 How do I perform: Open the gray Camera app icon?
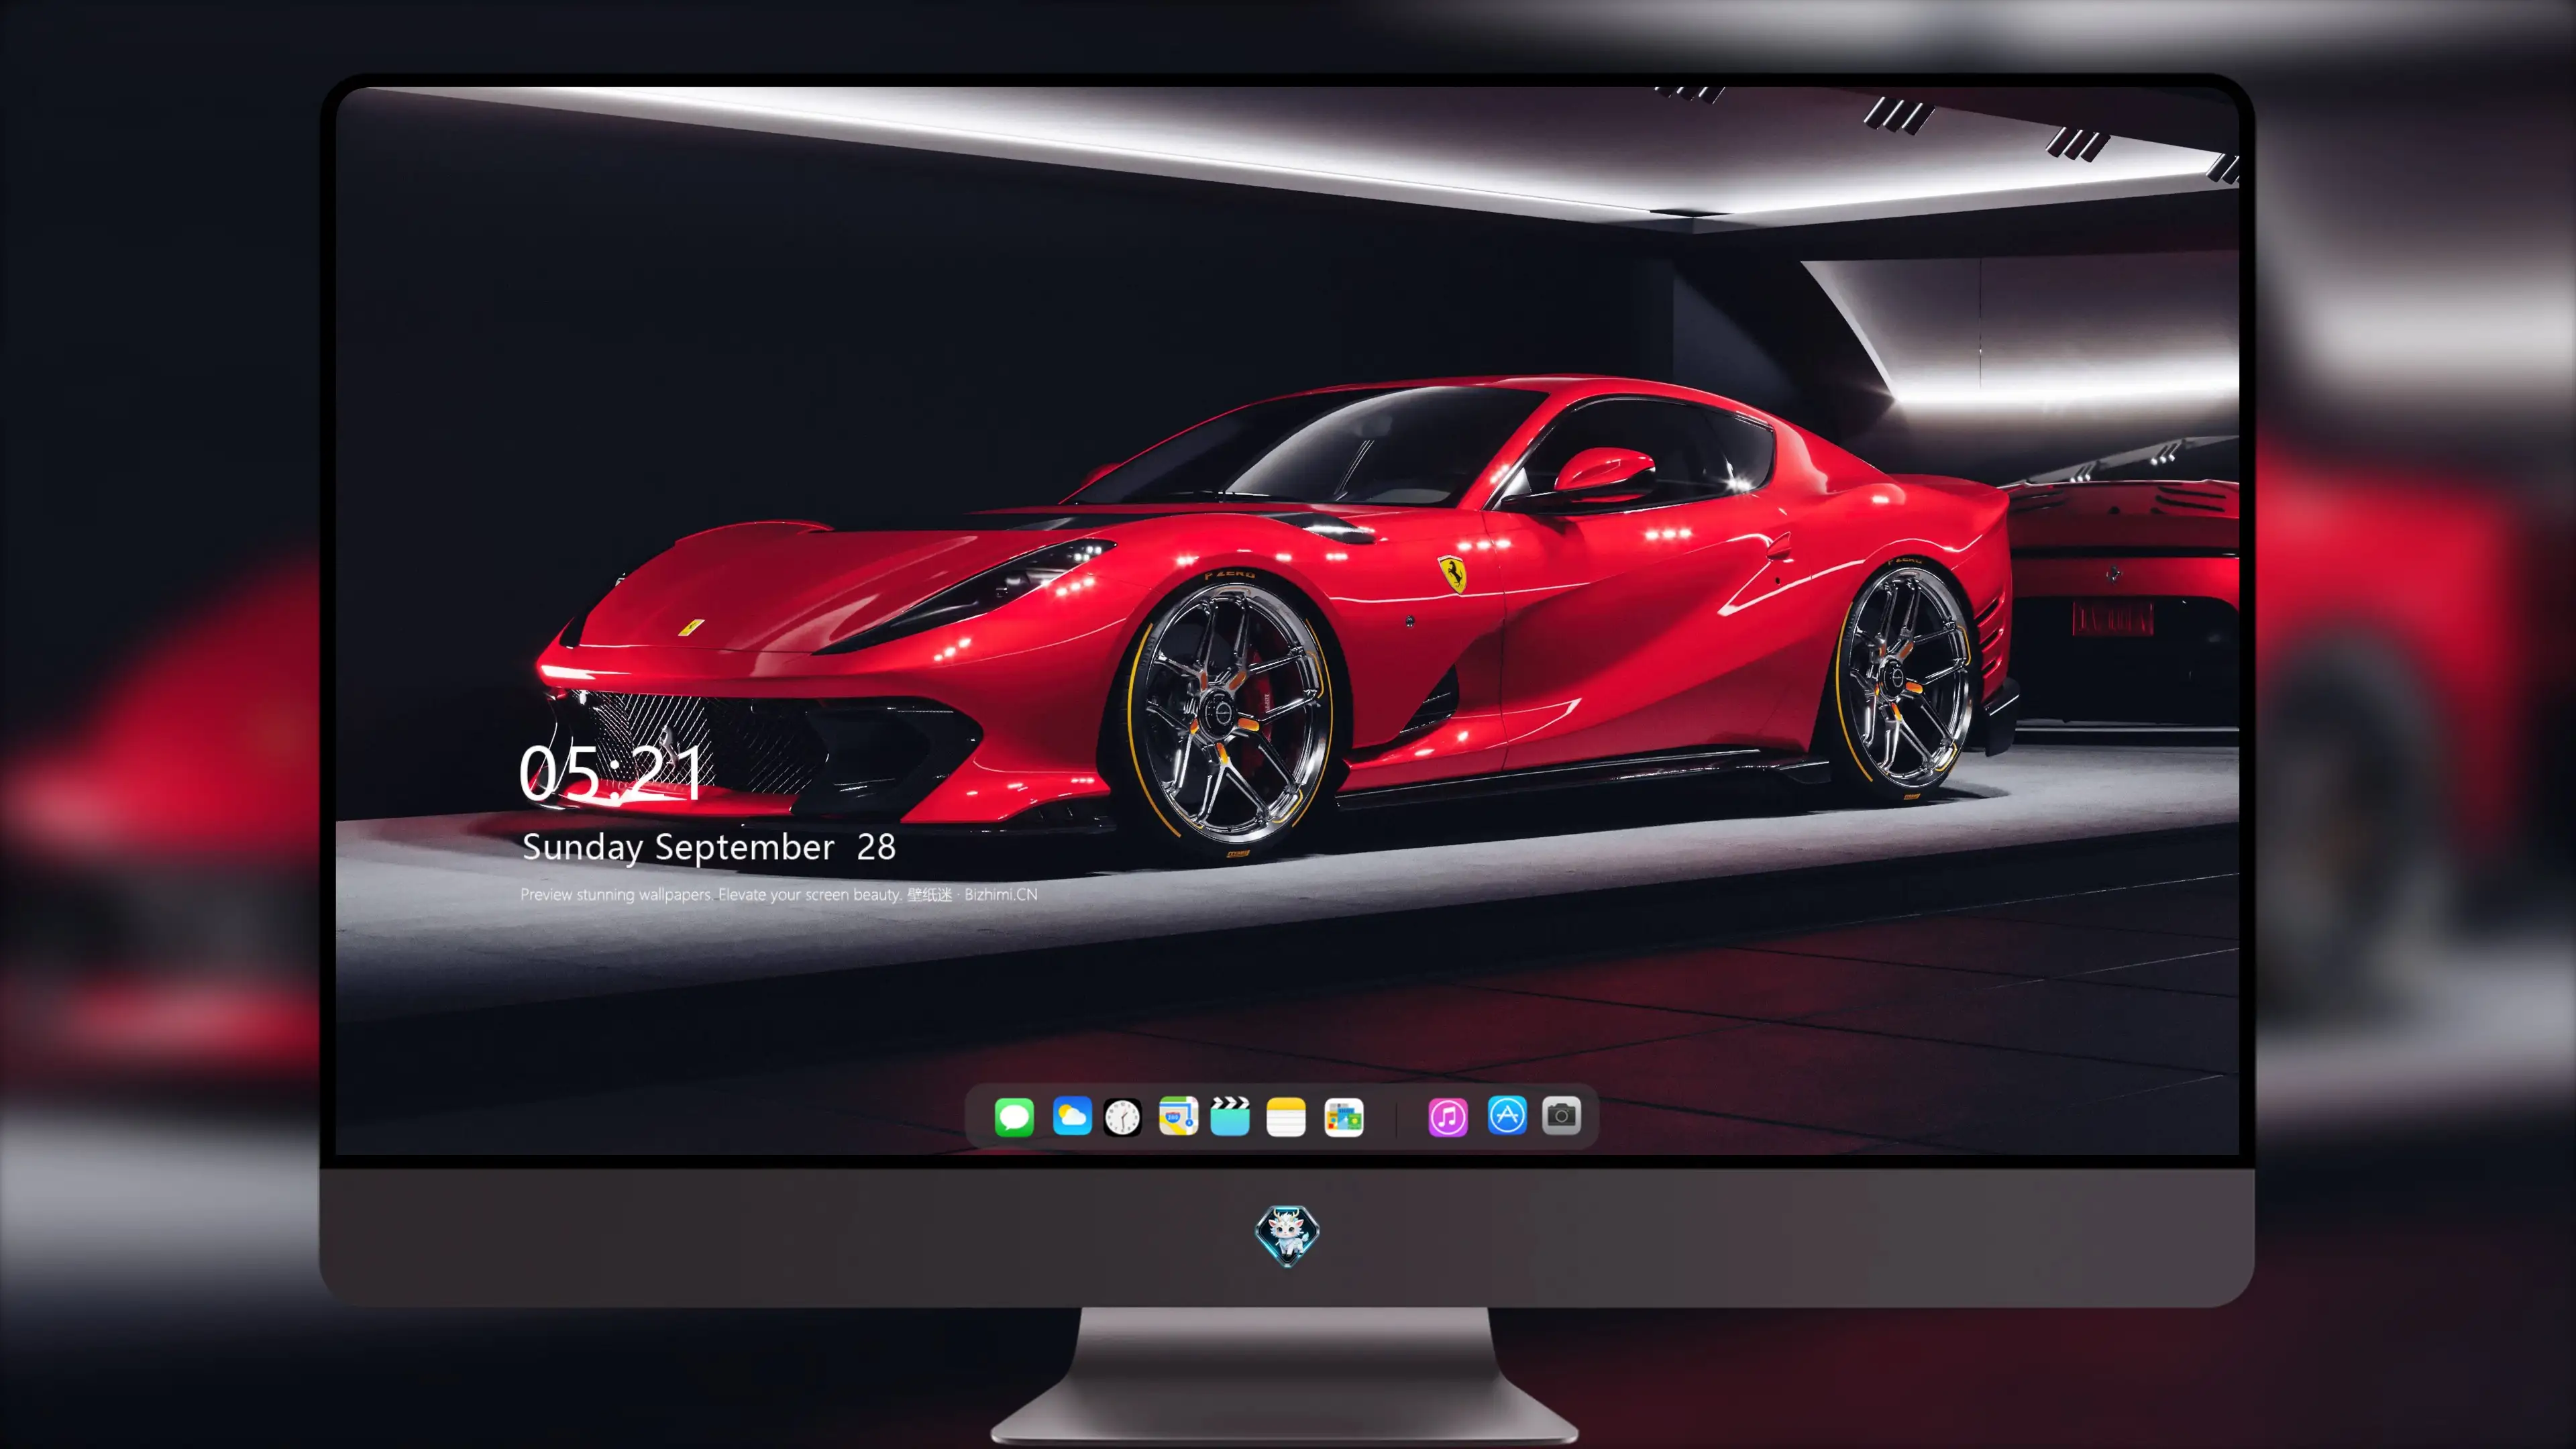(x=1561, y=1115)
